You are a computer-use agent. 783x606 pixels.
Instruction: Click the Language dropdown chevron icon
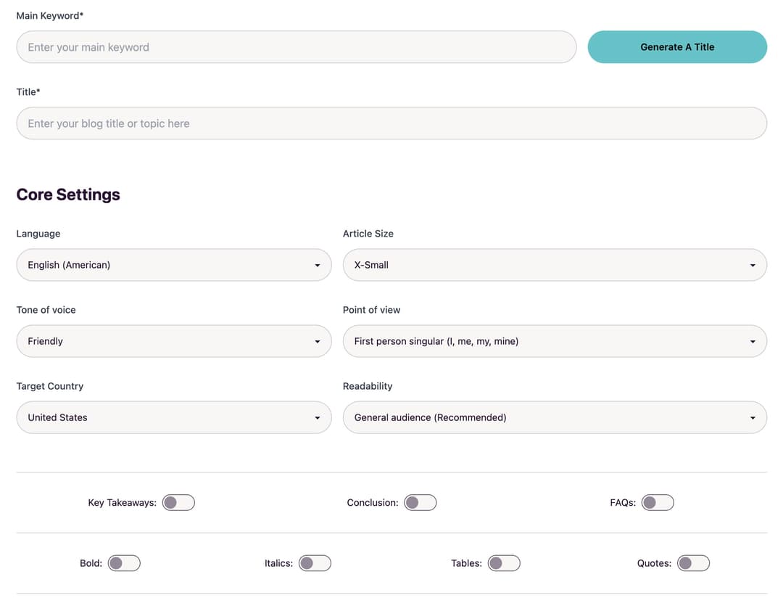click(317, 265)
